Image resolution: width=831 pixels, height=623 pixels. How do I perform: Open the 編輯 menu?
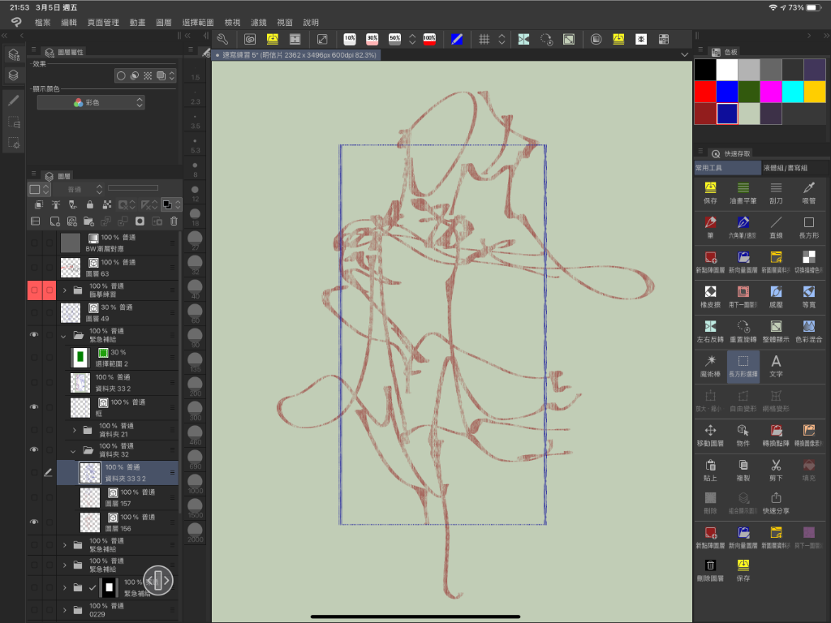click(69, 22)
